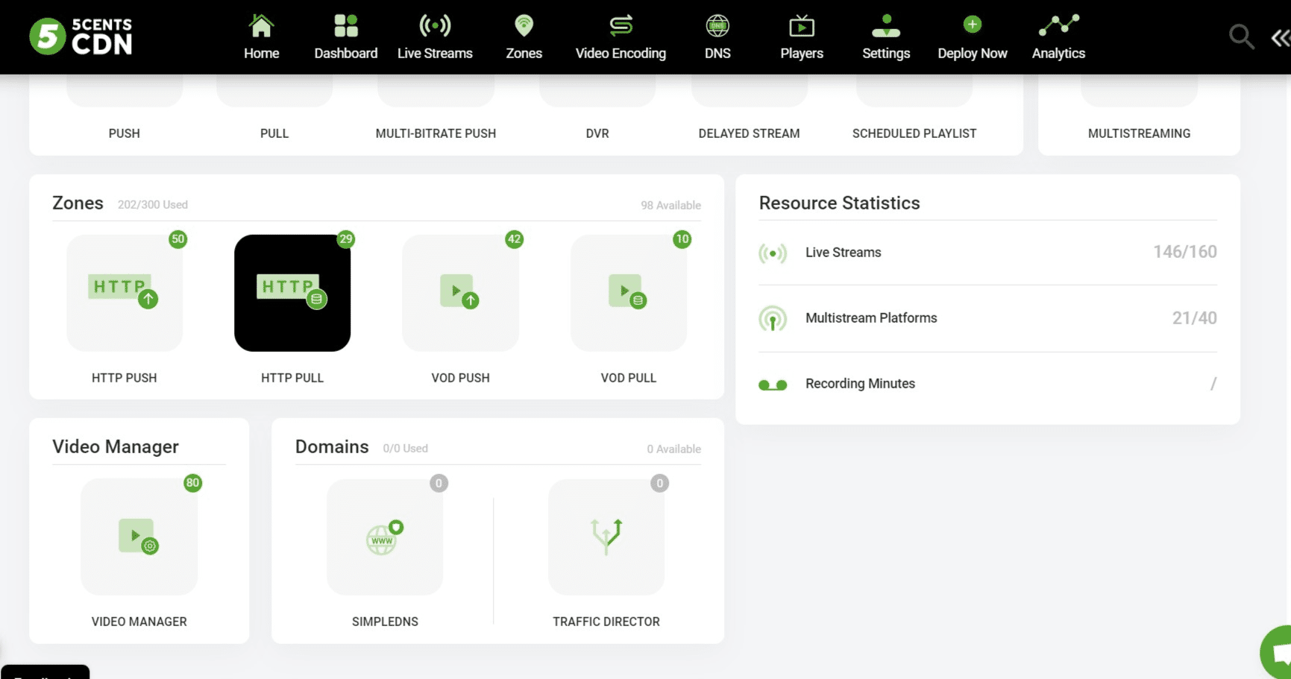Click the VOD PULL label

[629, 378]
